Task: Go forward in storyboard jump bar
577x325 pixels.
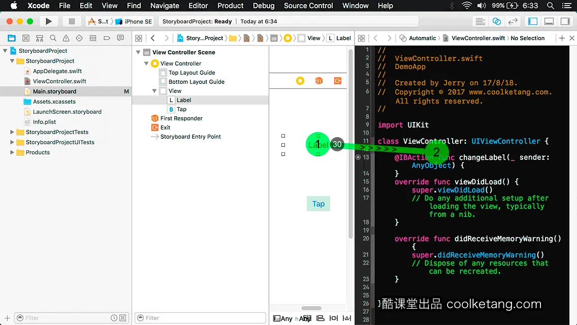Action: 166,38
